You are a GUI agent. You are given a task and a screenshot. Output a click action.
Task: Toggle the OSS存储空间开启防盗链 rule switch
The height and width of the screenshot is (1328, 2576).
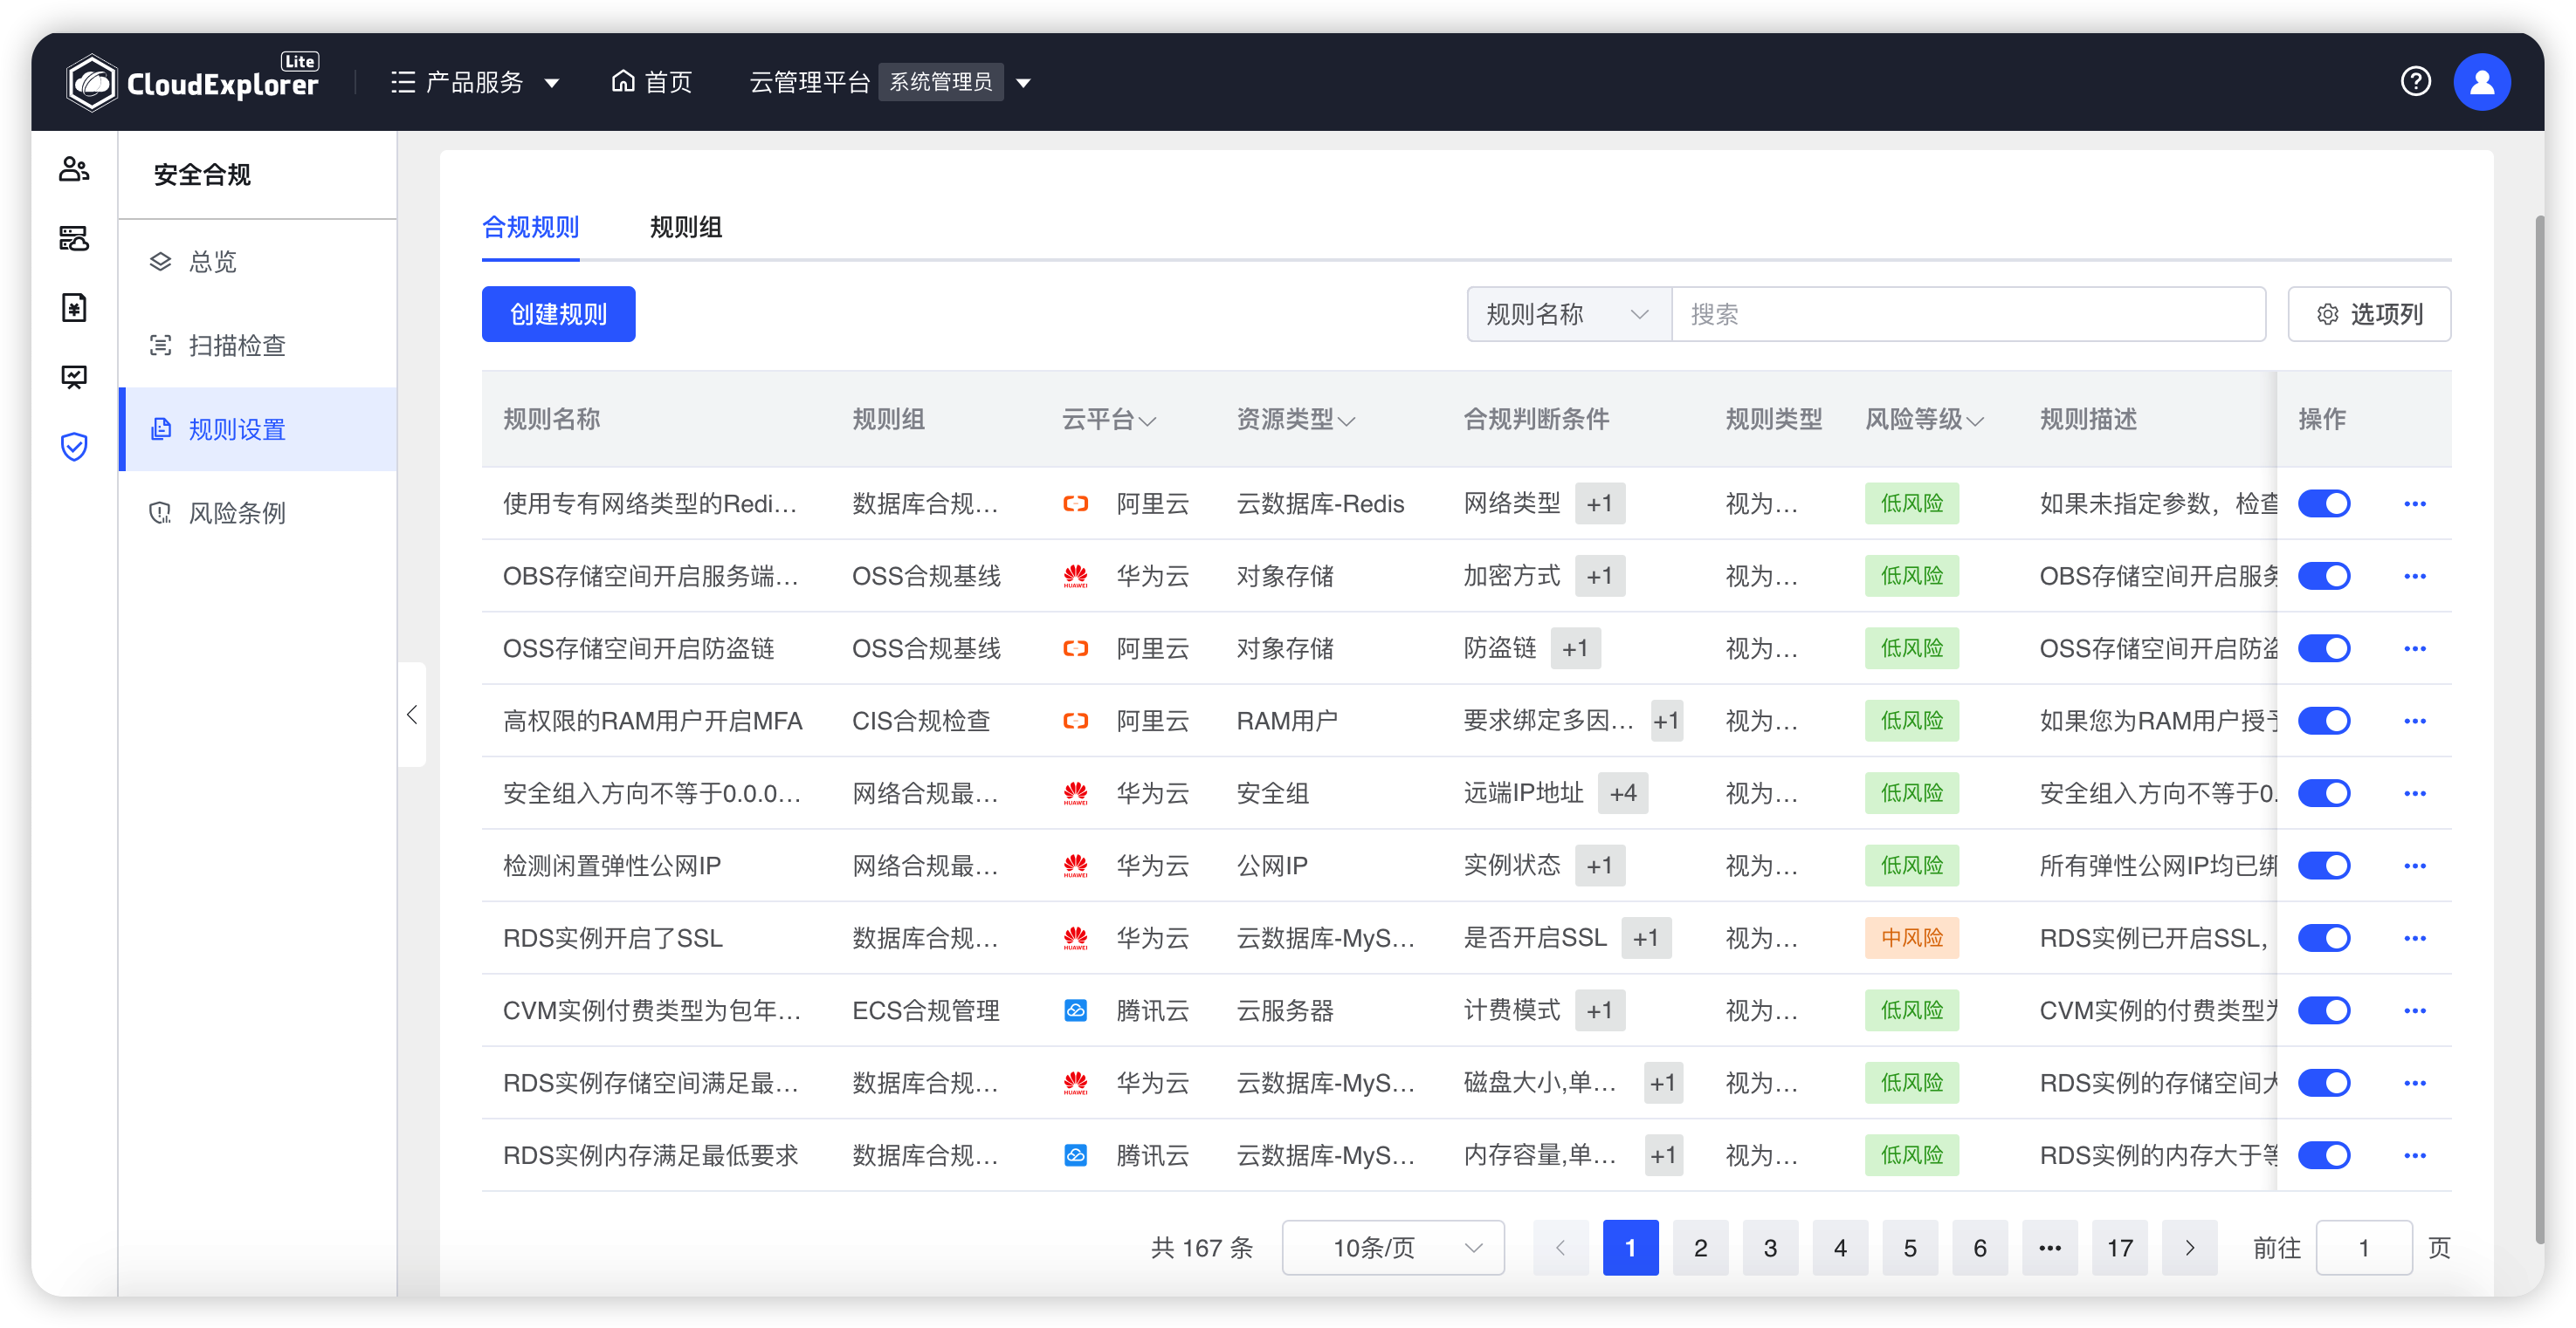point(2323,648)
